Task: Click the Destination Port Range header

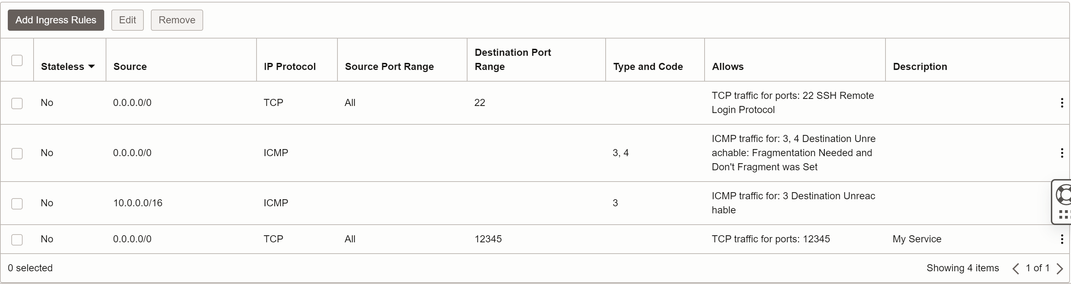Action: coord(513,59)
